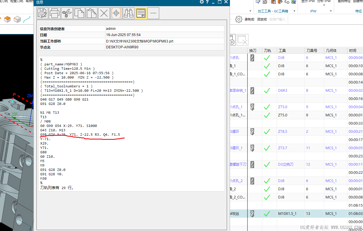363x231 pixels.
Task: Click the admin creator value
Action: click(111, 29)
